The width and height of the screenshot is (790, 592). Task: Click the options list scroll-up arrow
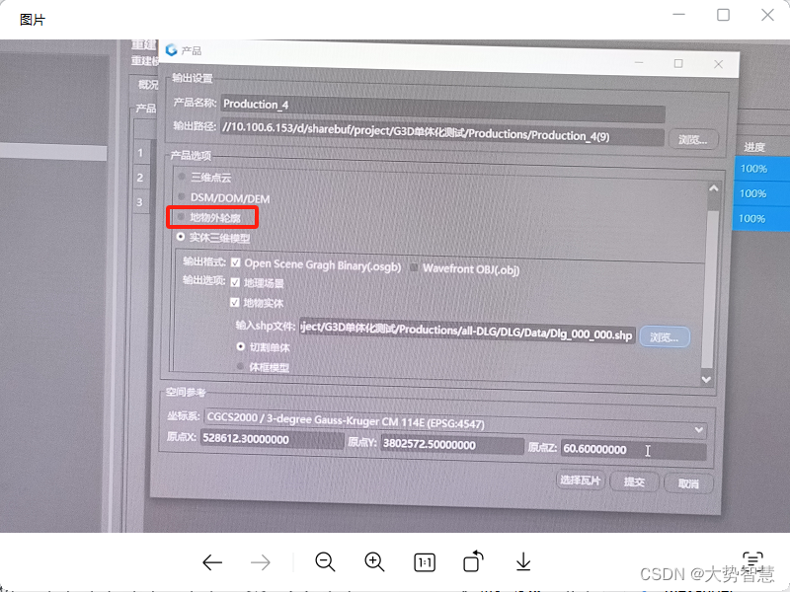[713, 188]
